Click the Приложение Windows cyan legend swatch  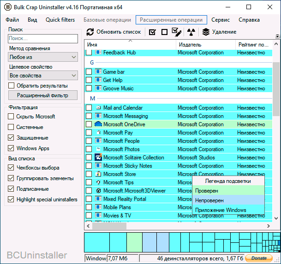point(228,210)
